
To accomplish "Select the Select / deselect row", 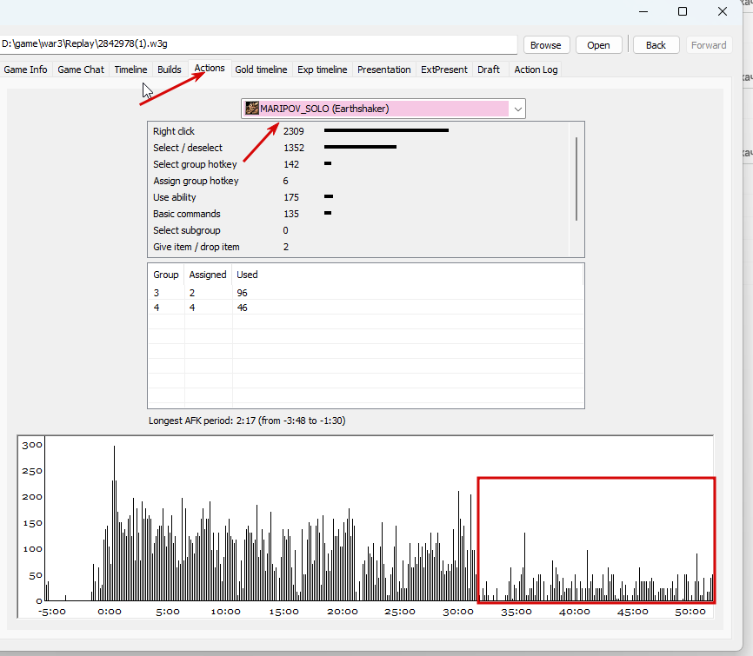I will pos(358,148).
